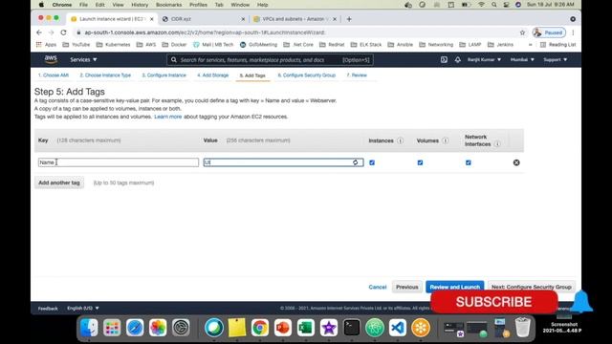The height and width of the screenshot is (344, 612).
Task: Click the Review and Launch button
Action: [x=455, y=287]
